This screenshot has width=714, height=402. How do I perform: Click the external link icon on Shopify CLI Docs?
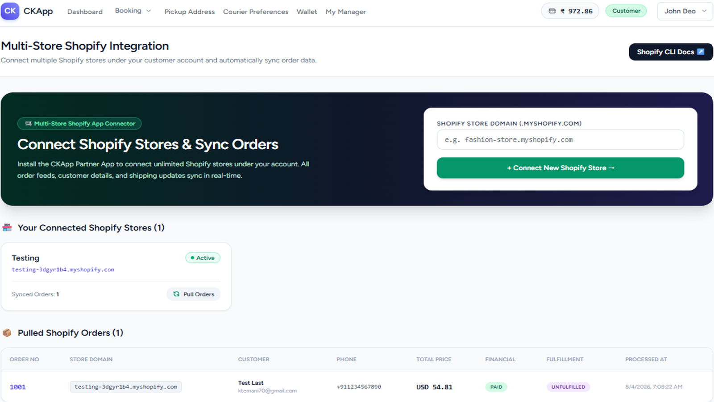pyautogui.click(x=701, y=52)
